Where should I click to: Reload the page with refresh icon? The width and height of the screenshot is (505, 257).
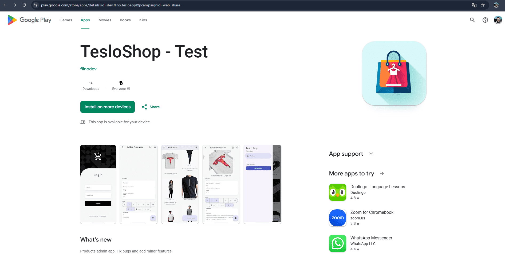24,5
